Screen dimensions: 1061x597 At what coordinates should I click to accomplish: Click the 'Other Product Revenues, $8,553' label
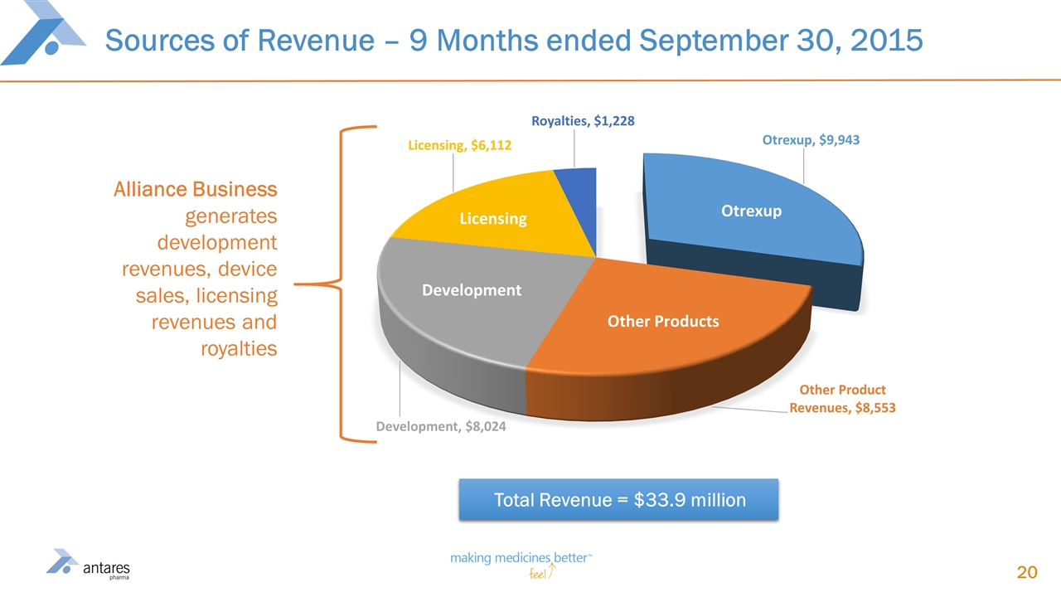tap(842, 398)
